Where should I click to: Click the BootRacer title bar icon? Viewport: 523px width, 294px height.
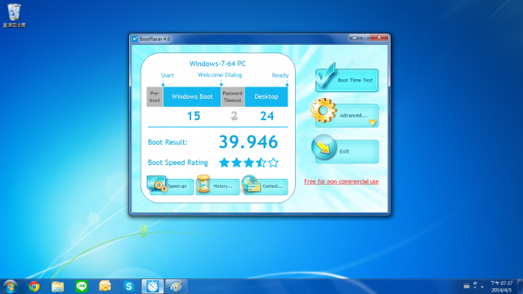[x=135, y=38]
